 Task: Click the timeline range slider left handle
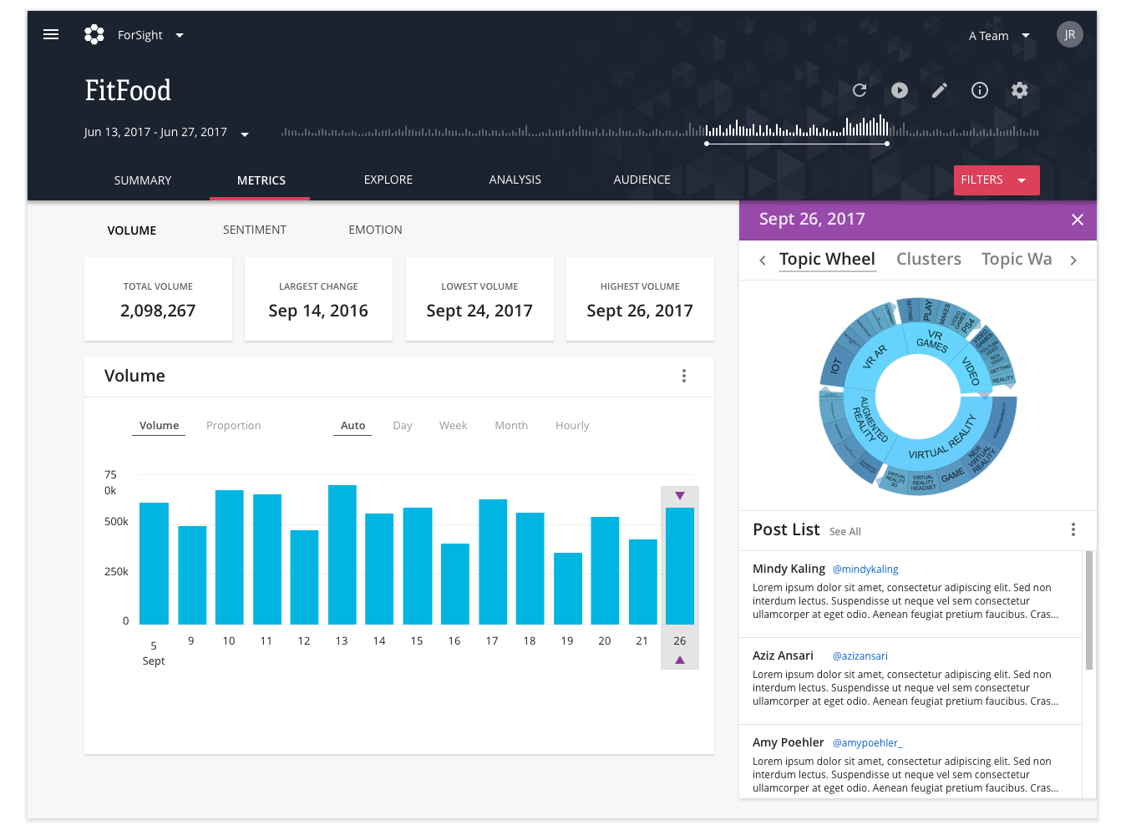pyautogui.click(x=707, y=144)
